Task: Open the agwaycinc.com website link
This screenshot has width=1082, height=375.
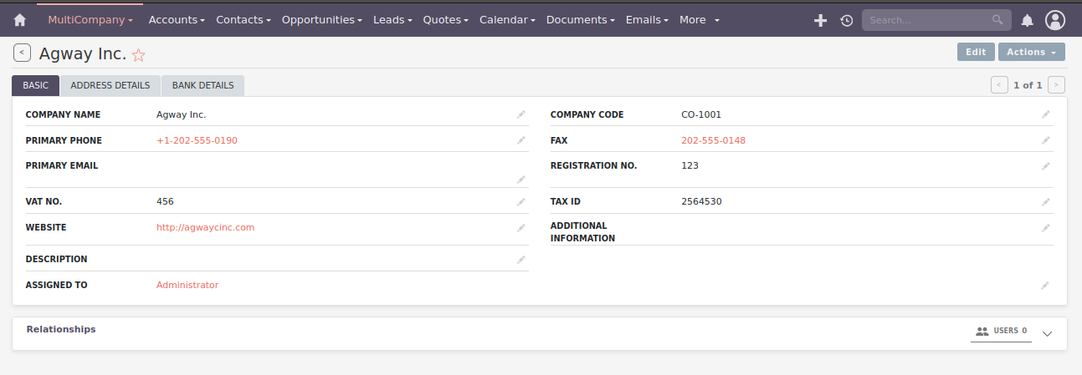Action: [x=205, y=227]
